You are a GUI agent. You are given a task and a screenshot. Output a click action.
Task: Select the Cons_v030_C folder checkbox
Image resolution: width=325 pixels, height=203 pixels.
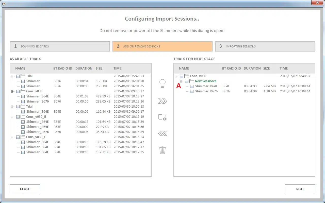pos(18,137)
